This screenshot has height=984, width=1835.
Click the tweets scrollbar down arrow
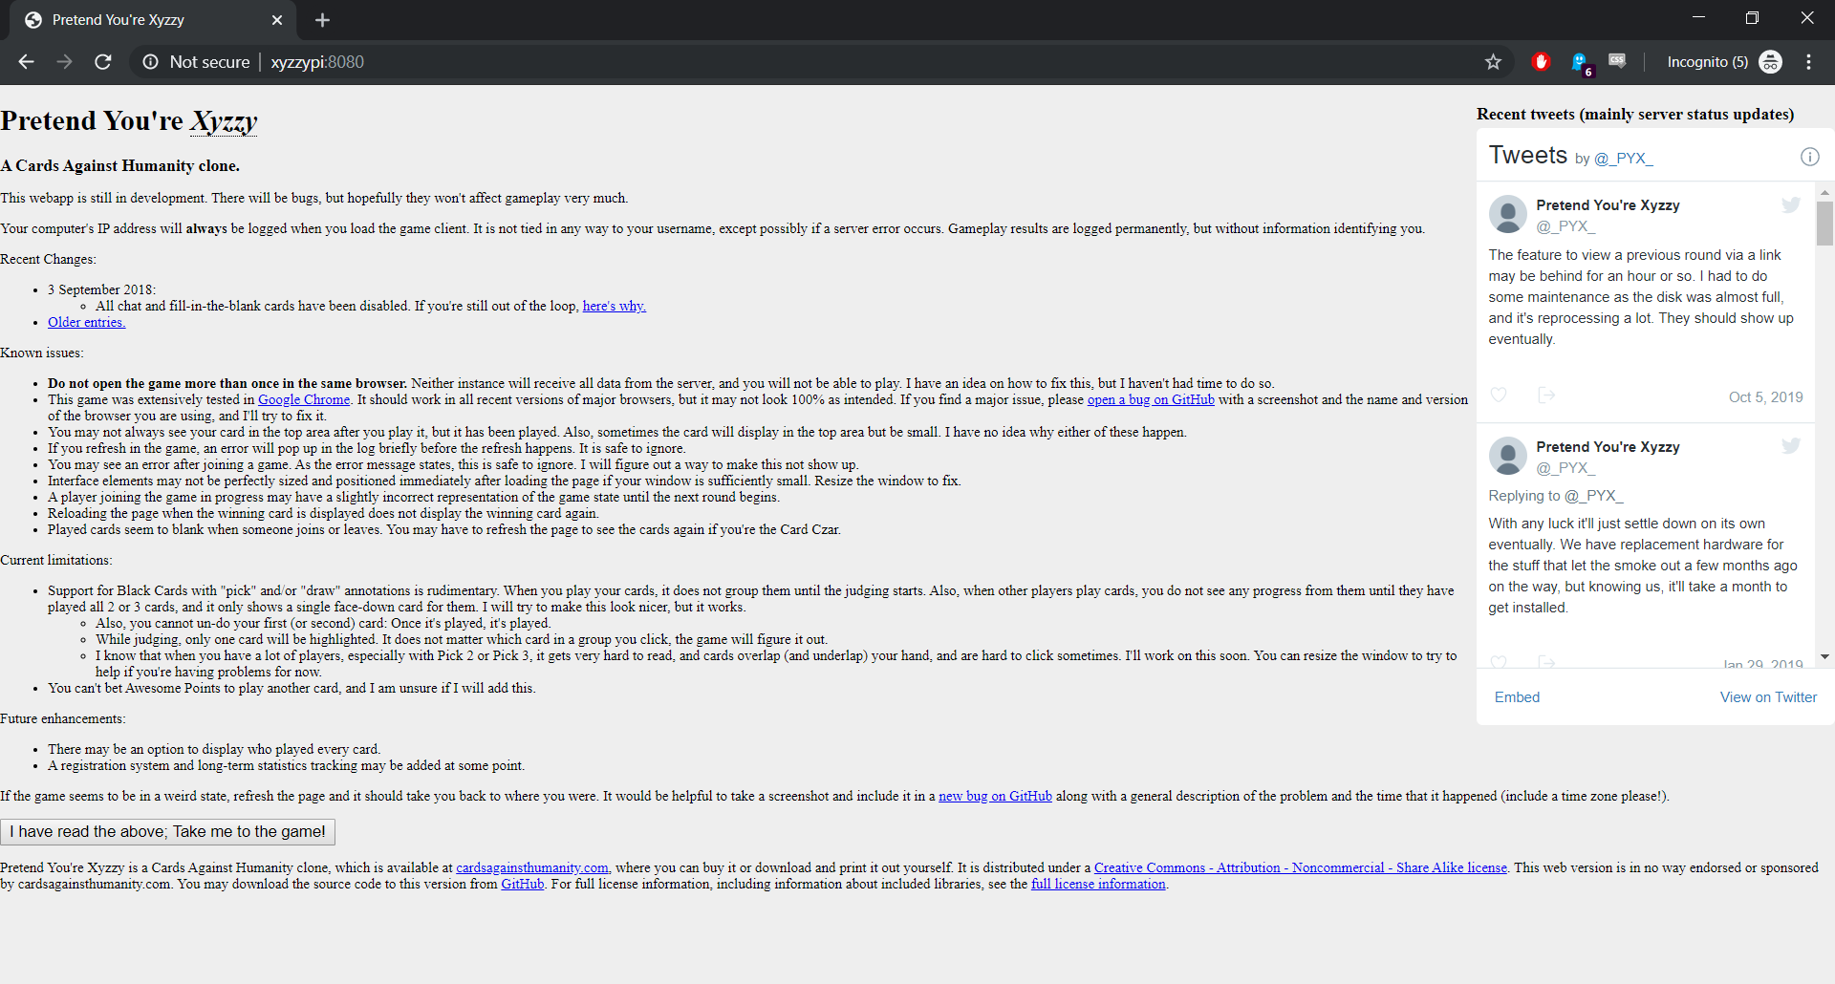point(1824,657)
